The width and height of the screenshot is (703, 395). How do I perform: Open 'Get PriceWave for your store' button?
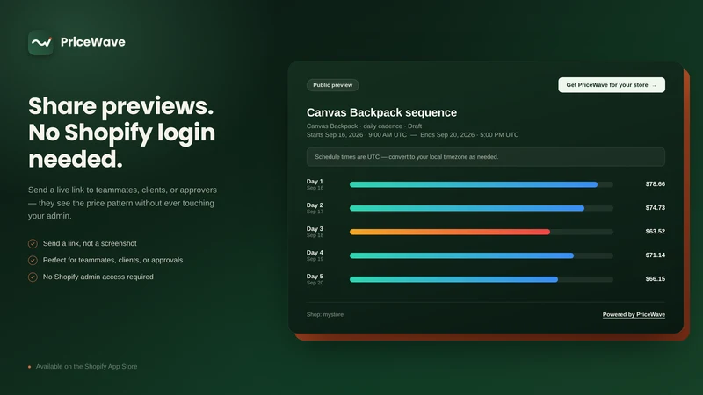point(612,85)
